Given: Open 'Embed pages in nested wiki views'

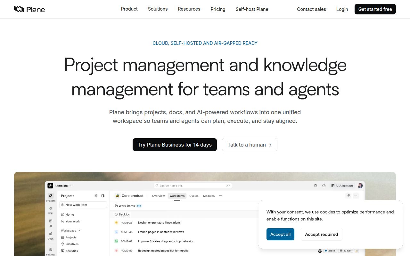Looking at the screenshot, I should click(161, 232).
